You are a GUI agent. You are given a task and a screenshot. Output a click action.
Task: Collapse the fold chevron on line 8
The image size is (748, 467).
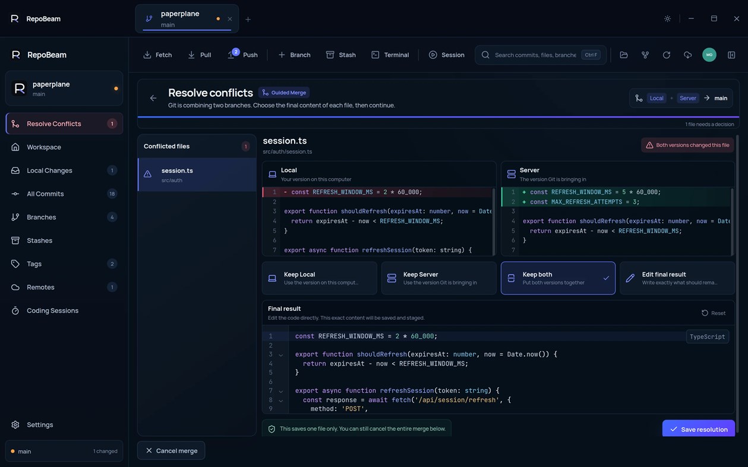[x=281, y=401]
